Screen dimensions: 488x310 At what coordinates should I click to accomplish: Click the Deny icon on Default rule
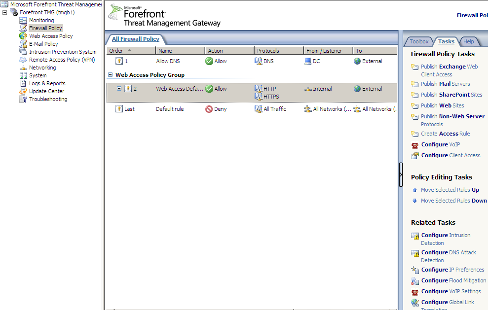coord(209,109)
